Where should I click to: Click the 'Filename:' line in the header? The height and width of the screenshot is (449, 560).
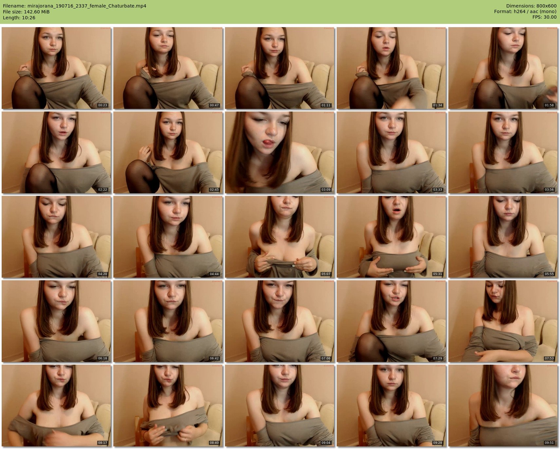point(75,6)
